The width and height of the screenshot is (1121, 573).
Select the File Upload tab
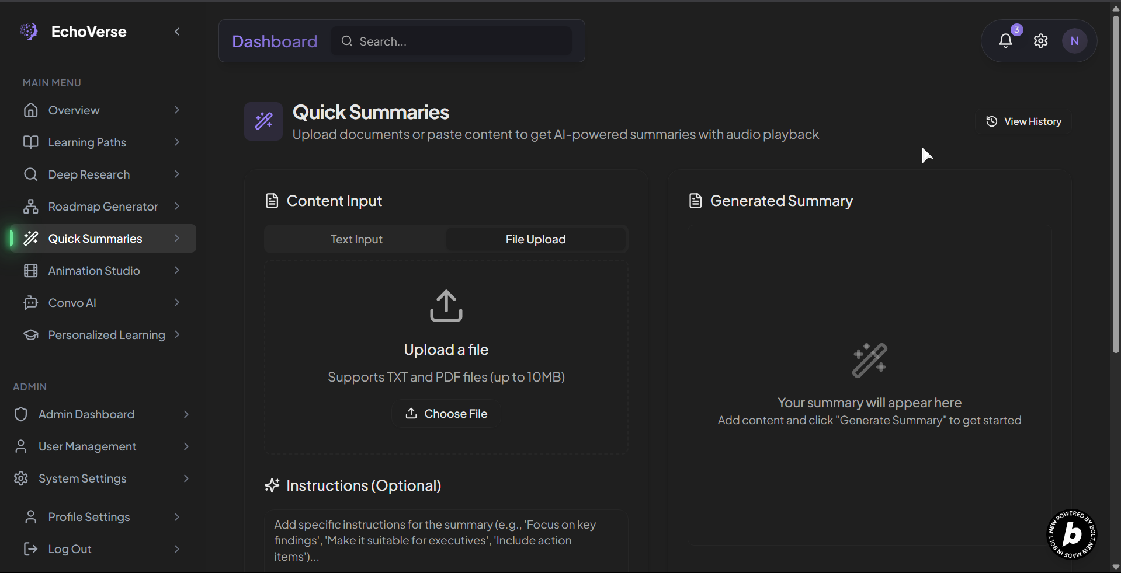click(x=536, y=239)
